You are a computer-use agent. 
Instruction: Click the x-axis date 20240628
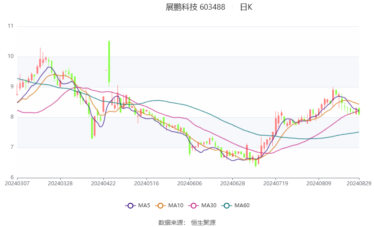coord(233,184)
